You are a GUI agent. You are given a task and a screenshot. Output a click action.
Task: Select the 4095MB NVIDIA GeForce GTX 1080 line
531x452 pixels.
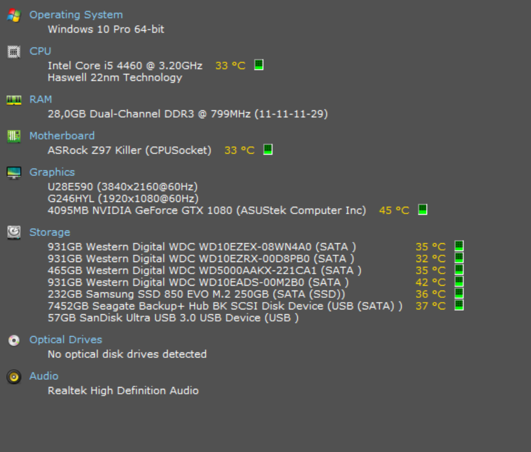tap(207, 211)
